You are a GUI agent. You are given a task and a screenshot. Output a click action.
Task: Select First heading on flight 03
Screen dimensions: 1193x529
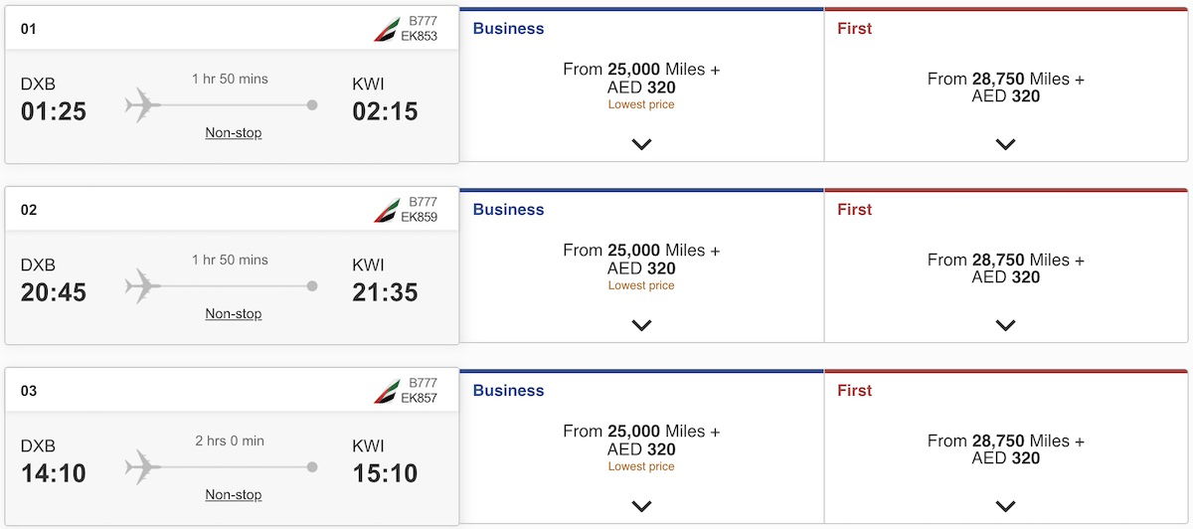coord(854,391)
